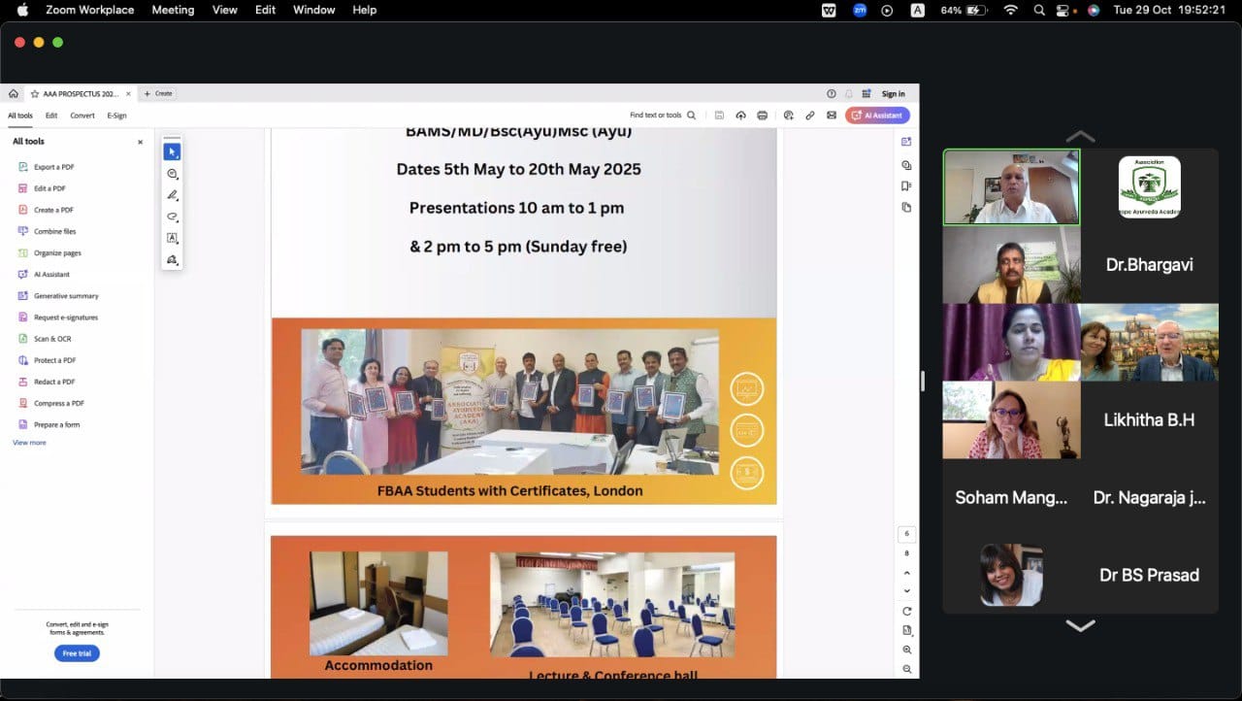This screenshot has width=1242, height=701.
Task: Click the AI Assistant button
Action: coord(877,116)
